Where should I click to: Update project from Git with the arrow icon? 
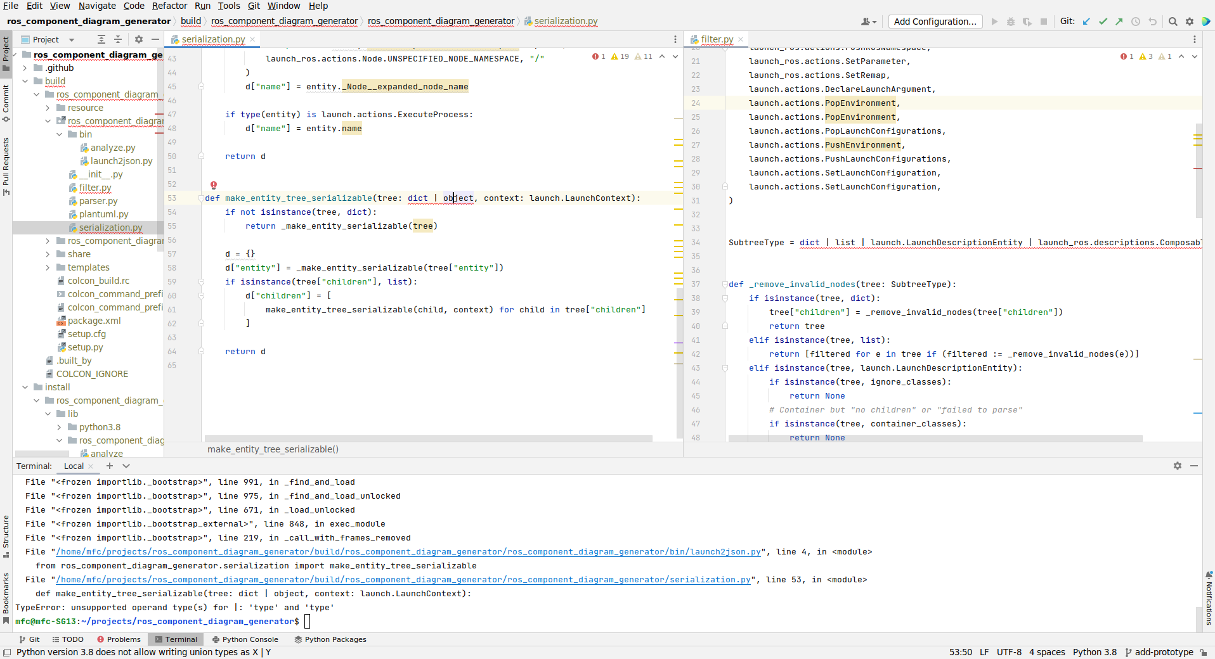(1086, 21)
